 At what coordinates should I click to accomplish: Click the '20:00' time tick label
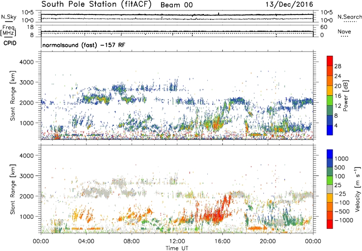[x=267, y=241]
